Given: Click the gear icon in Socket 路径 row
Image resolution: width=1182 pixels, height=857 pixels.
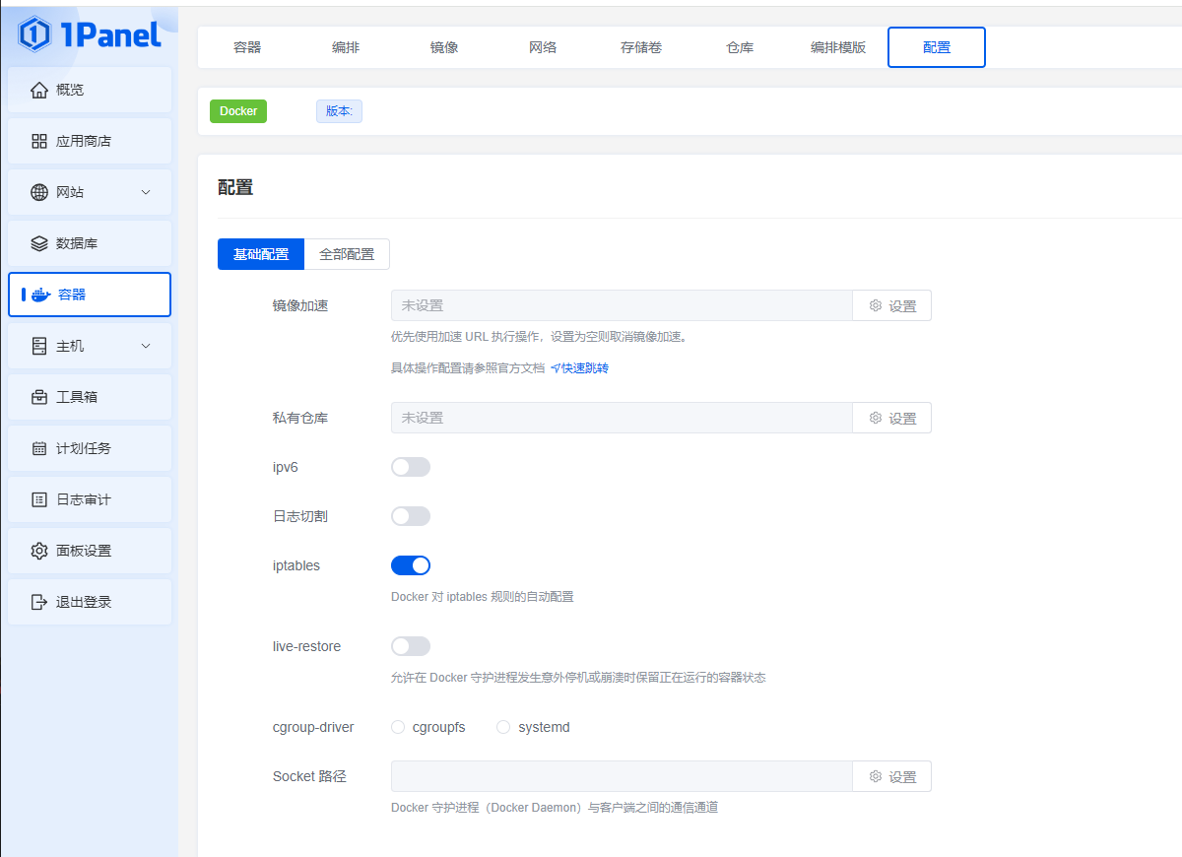Looking at the screenshot, I should (875, 777).
